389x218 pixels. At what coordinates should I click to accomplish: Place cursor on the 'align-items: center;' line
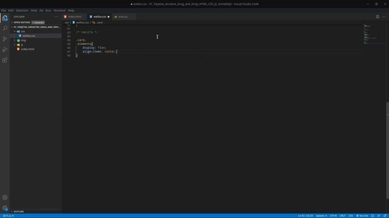pyautogui.click(x=100, y=51)
